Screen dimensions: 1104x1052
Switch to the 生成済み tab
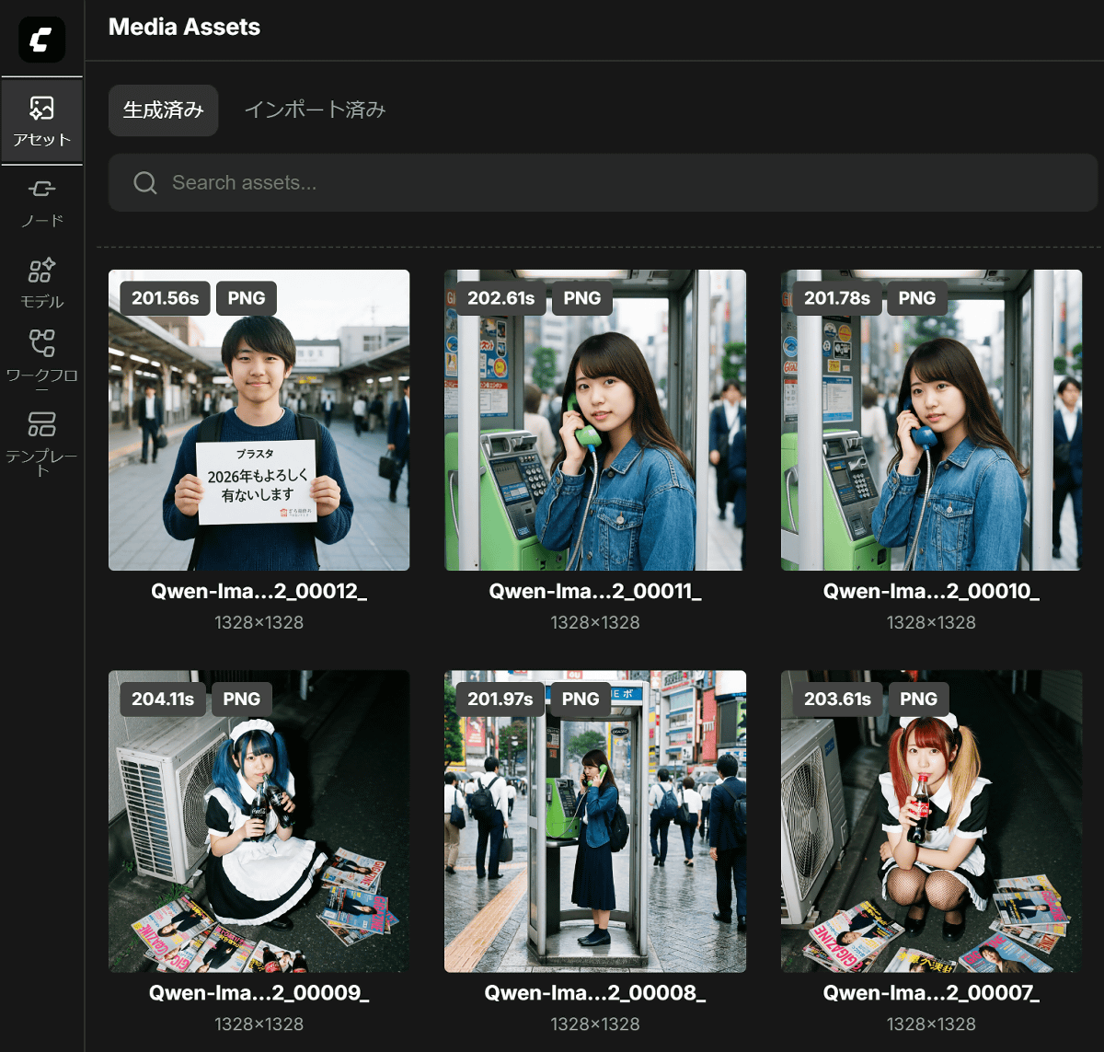(x=163, y=110)
